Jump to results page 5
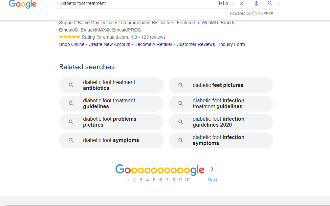This screenshot has width=330, height=206. click(154, 180)
